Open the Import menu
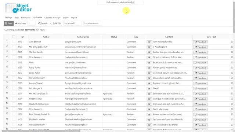Viewport: 235px width, 132px height. tap(74, 18)
